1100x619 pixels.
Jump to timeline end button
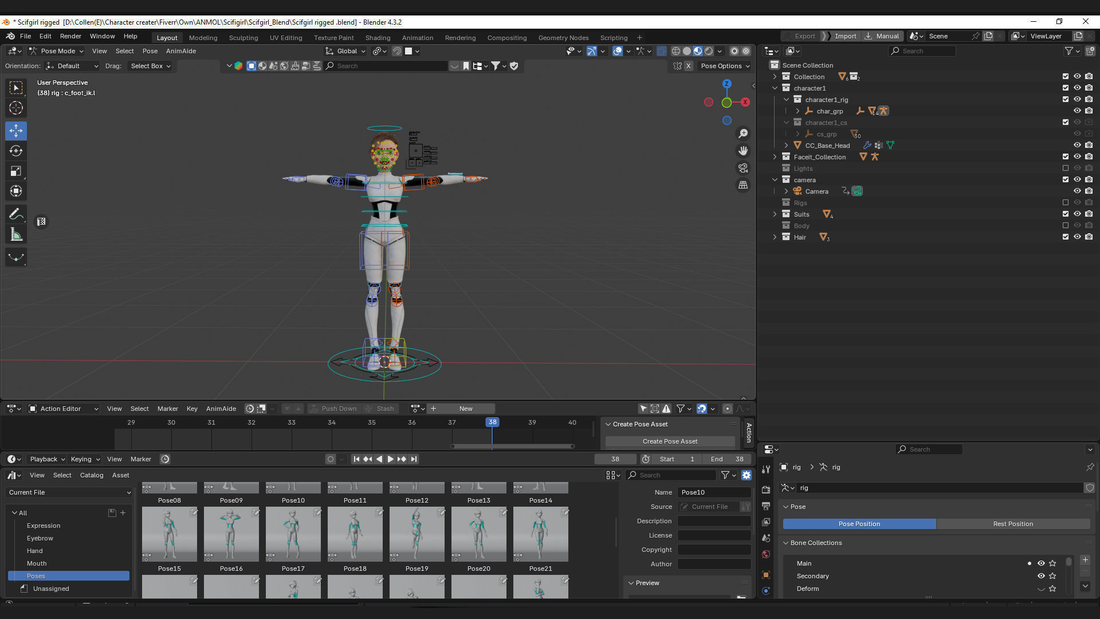click(x=414, y=459)
